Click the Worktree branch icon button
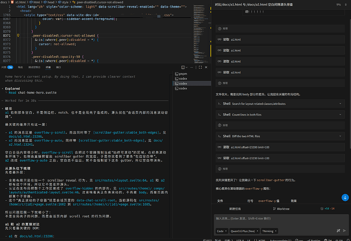 (281, 209)
